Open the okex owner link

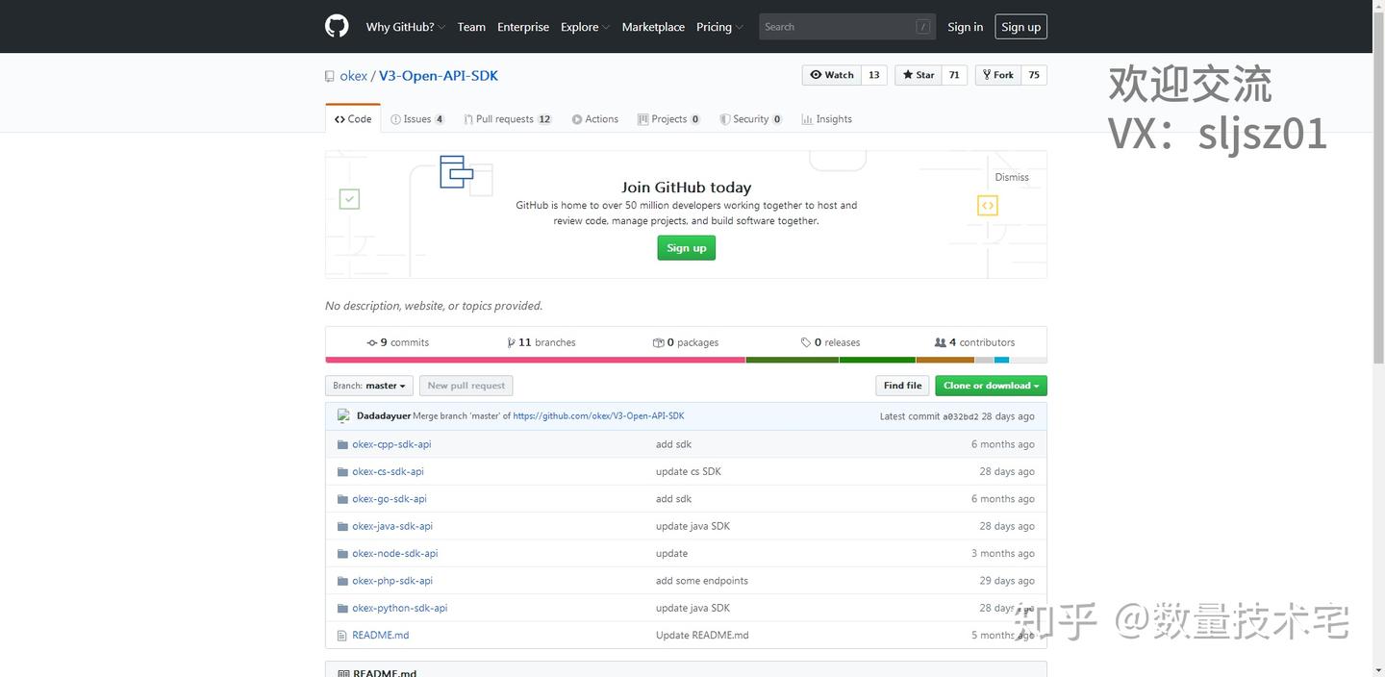point(353,76)
